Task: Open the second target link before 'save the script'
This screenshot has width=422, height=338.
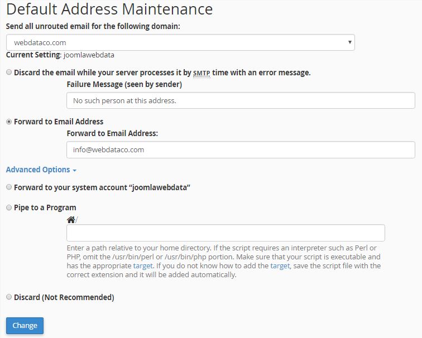Action: [x=280, y=266]
